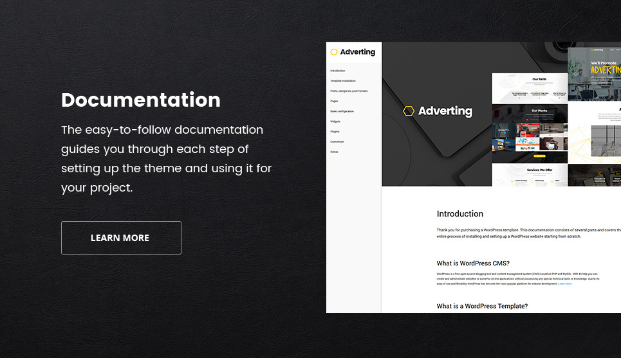Click the LEARN MORE button

[121, 238]
